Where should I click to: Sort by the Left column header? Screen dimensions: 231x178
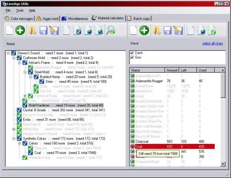[x=188, y=70]
